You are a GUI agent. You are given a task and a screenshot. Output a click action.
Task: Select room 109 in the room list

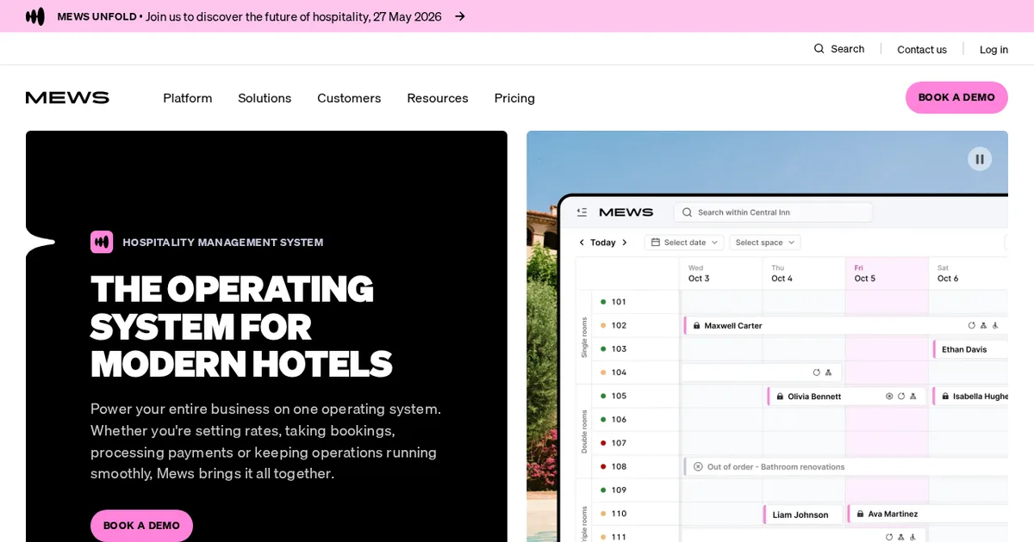619,490
